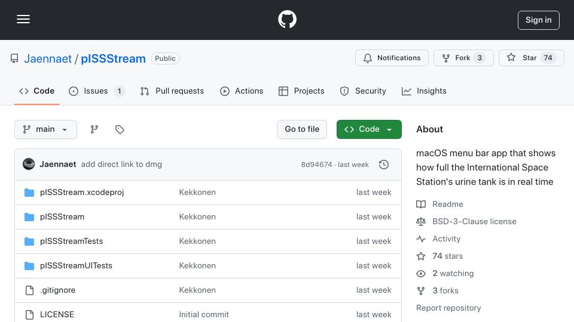Screen dimensions: 574x322
Task: Expand the main branch dropdown
Action: pos(46,129)
